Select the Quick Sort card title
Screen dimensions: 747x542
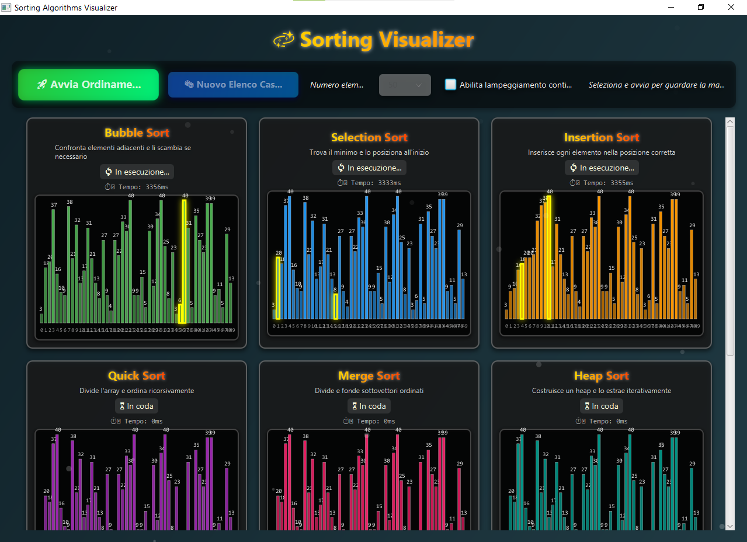tap(137, 376)
